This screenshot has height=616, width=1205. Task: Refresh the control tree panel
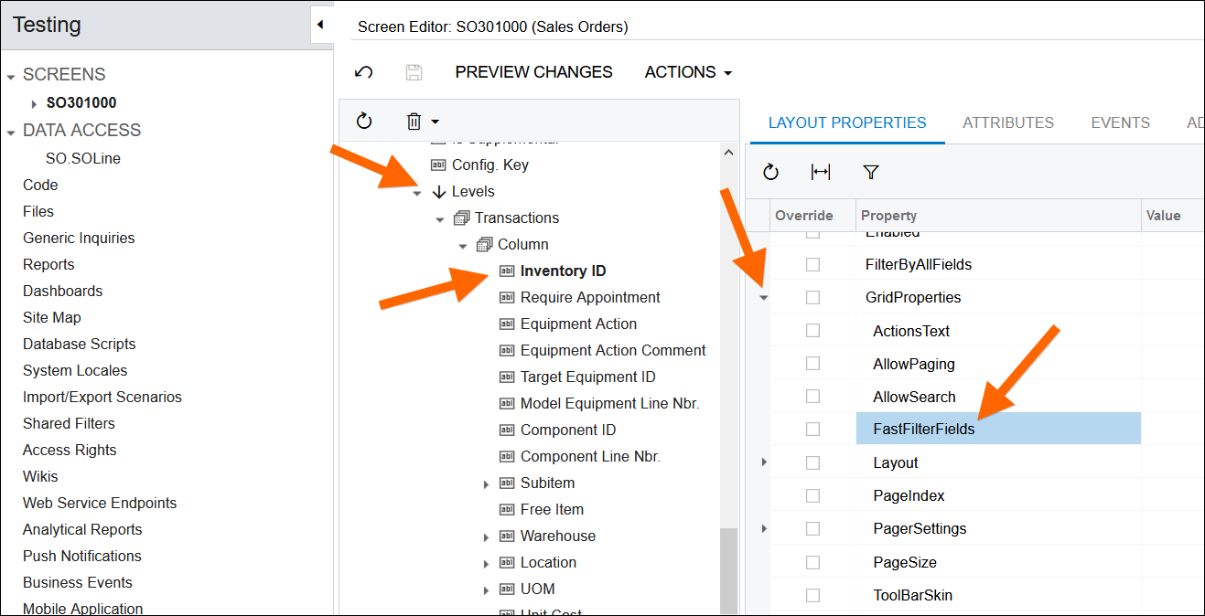[364, 121]
